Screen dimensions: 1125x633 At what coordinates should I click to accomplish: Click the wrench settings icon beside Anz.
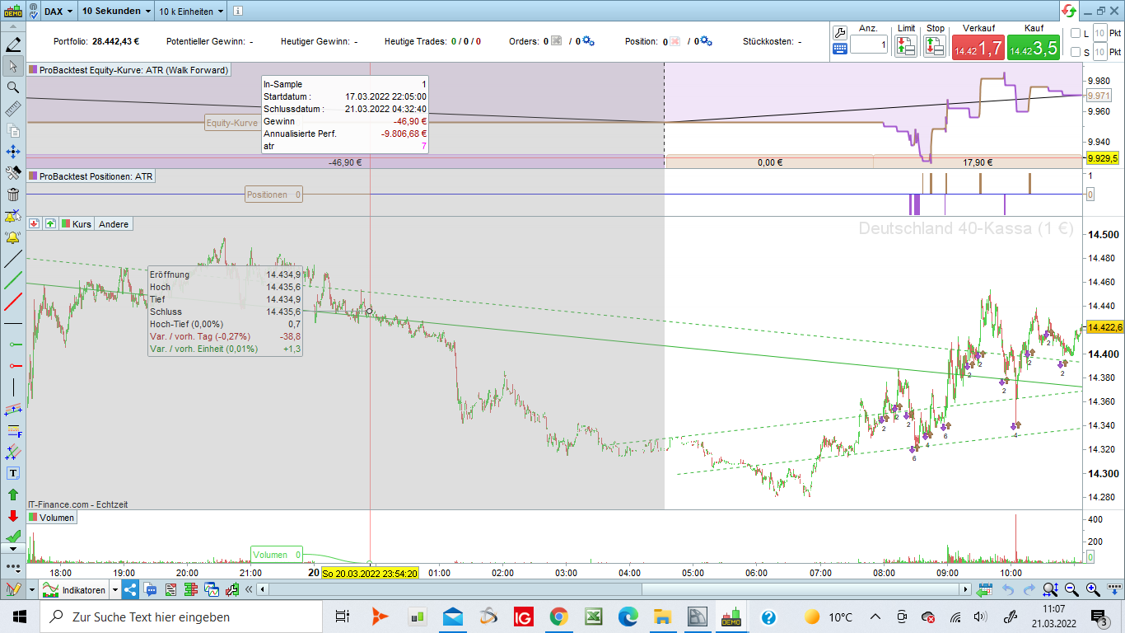[840, 33]
